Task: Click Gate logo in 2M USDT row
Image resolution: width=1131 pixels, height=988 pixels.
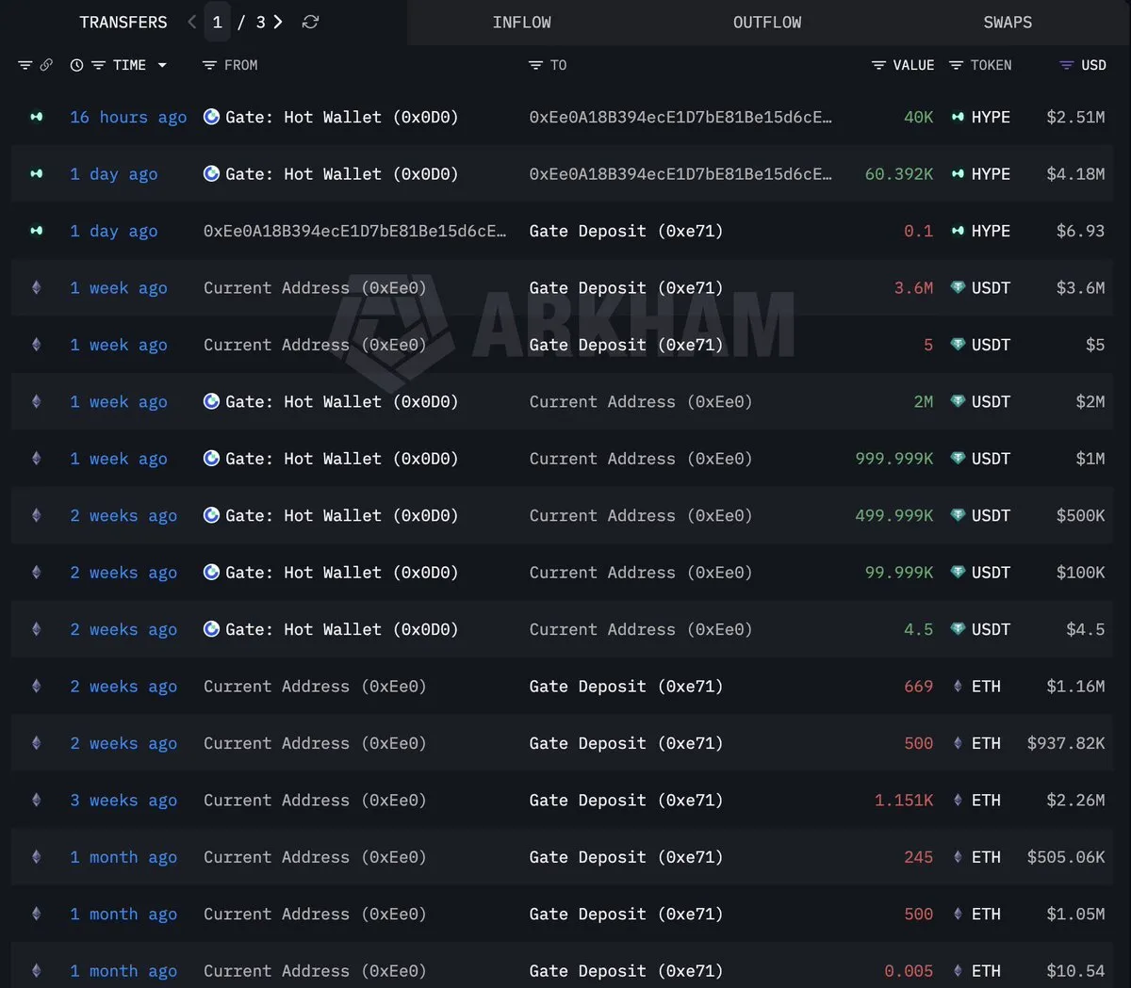Action: click(211, 401)
